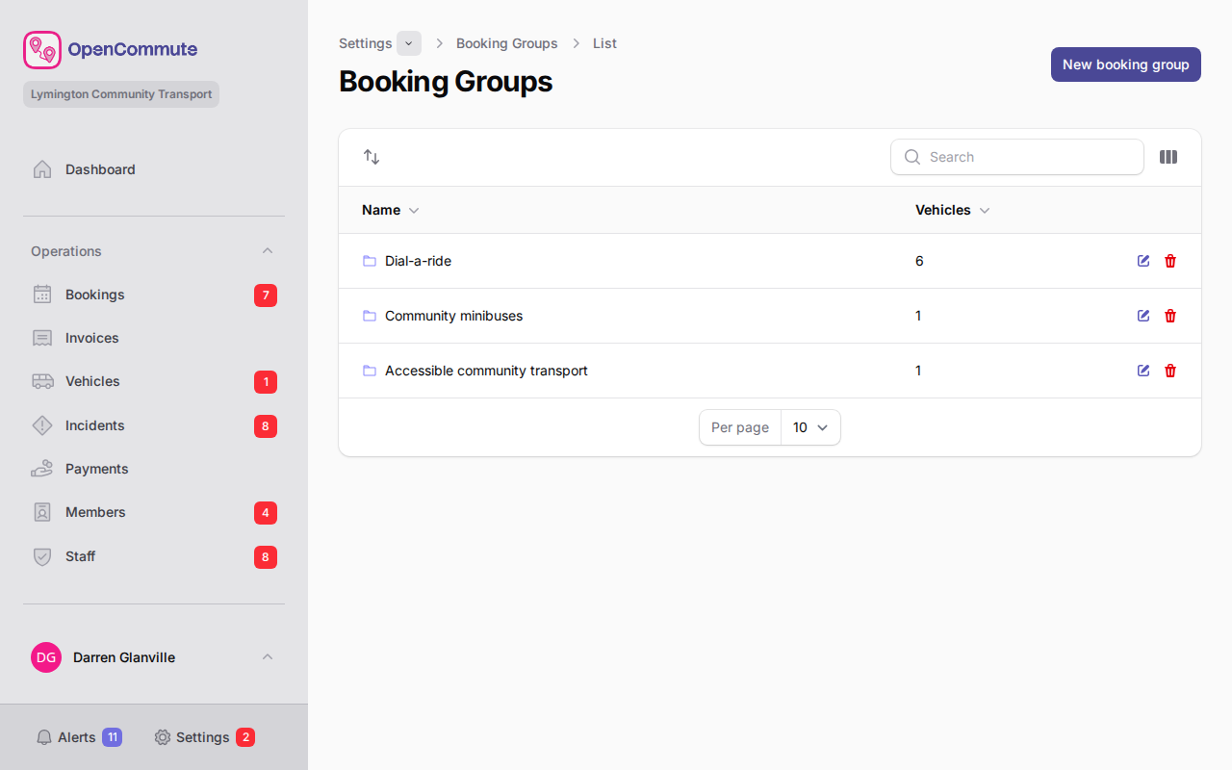Click folder icon beside Dial-a-ride
The width and height of the screenshot is (1232, 770).
pyautogui.click(x=370, y=261)
